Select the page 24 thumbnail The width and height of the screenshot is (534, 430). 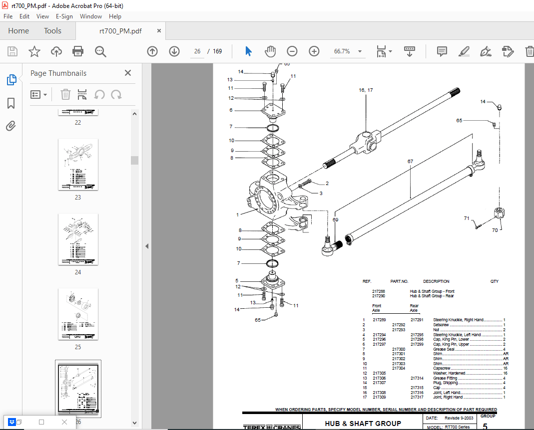[x=78, y=239]
